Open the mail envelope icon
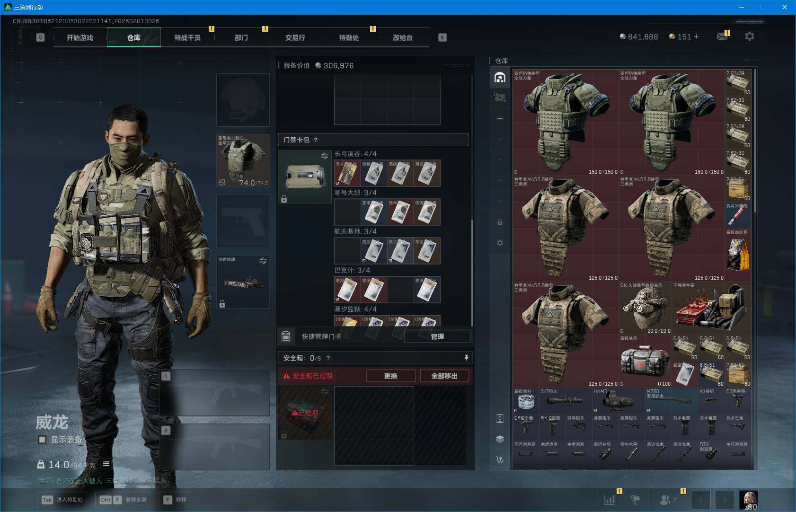Viewport: 796px width, 512px height. pyautogui.click(x=722, y=36)
